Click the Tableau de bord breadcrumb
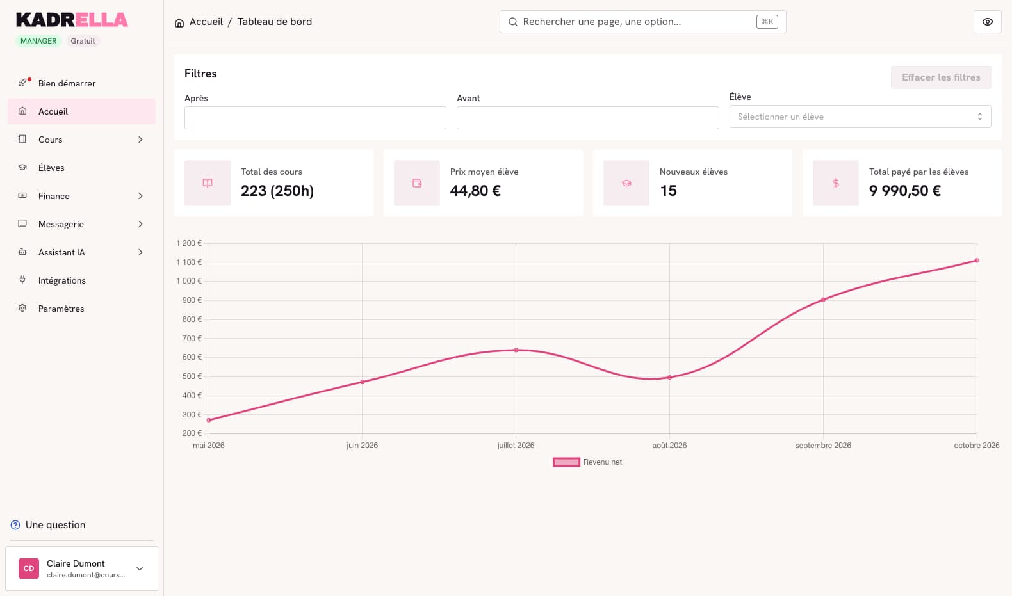Image resolution: width=1012 pixels, height=596 pixels. pos(275,22)
